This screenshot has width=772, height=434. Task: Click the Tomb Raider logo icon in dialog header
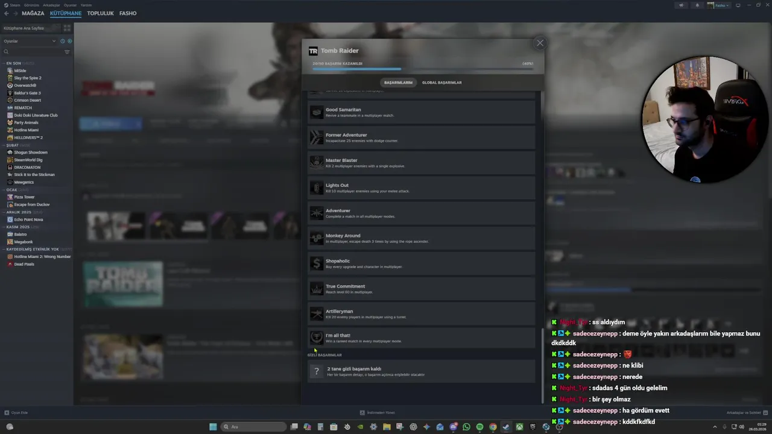313,51
